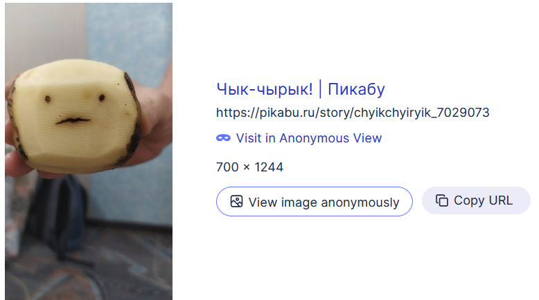Click the View image anonymously button
The image size is (539, 300).
(x=315, y=202)
